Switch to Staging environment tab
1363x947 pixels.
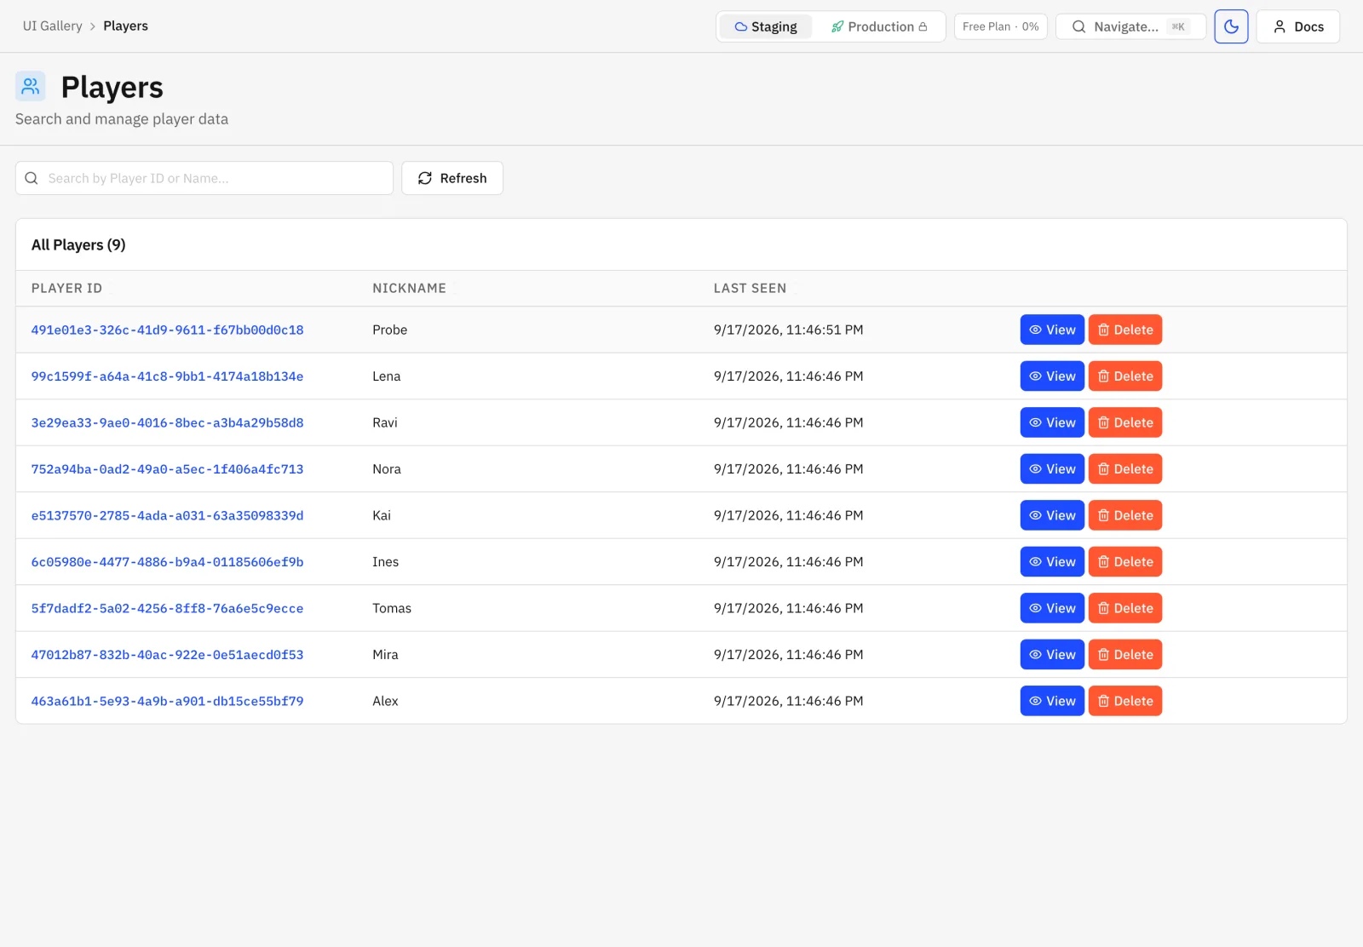pos(766,26)
